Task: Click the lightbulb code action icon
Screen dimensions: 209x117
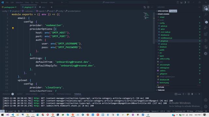Action: (x=13, y=28)
